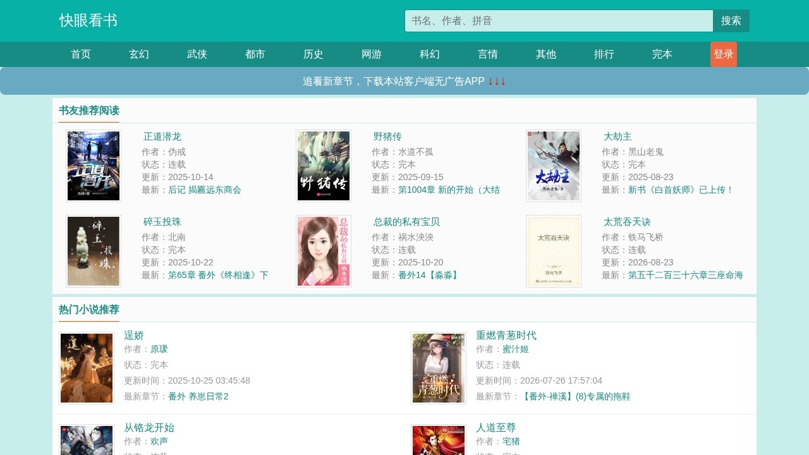Go to the 排行 rankings page

coord(604,54)
